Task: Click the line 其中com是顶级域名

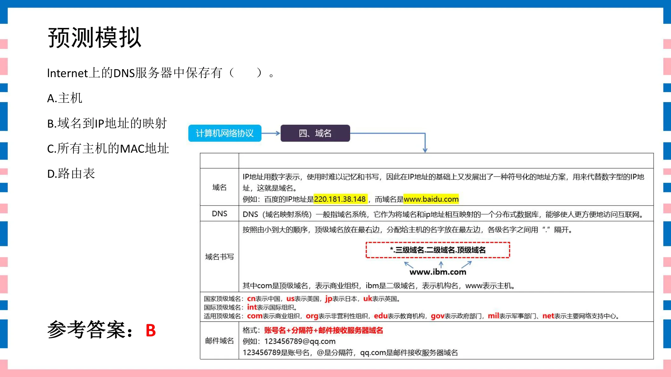Action: tap(379, 286)
